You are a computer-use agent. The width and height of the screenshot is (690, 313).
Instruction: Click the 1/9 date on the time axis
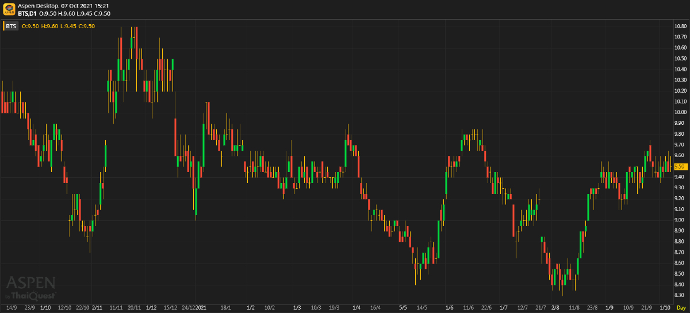(609, 308)
